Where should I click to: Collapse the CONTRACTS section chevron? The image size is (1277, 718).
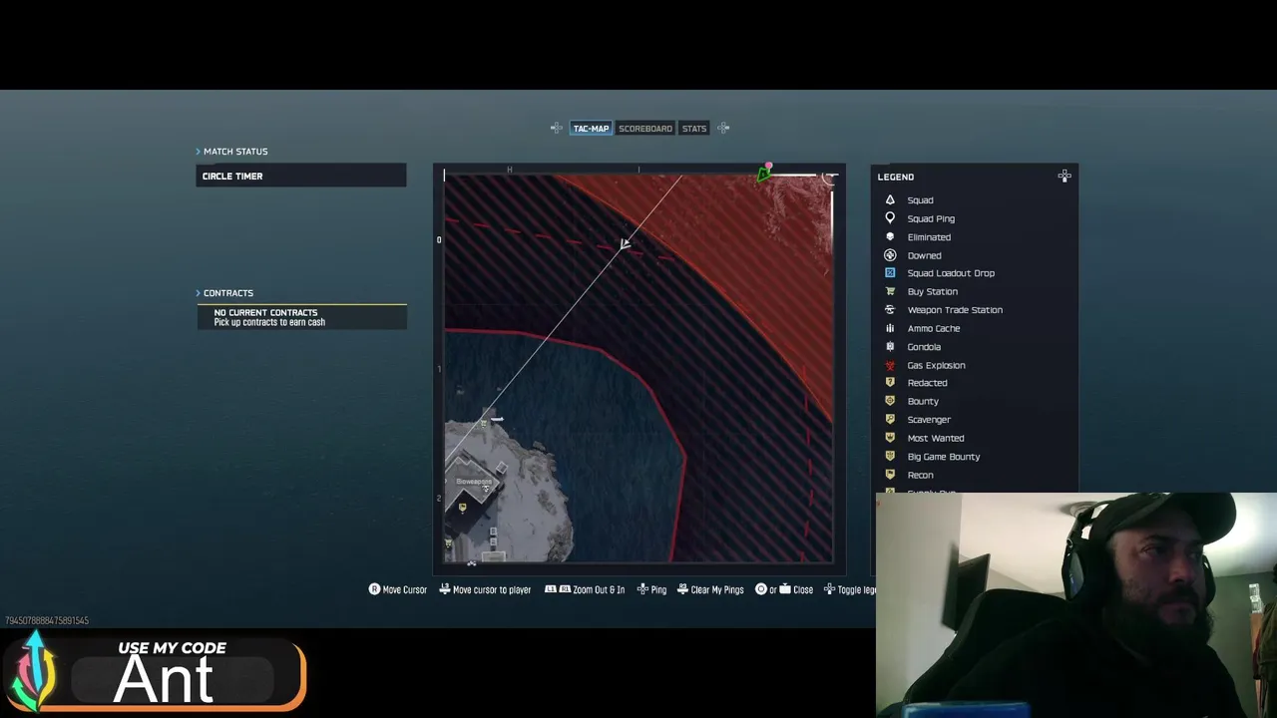tap(199, 293)
